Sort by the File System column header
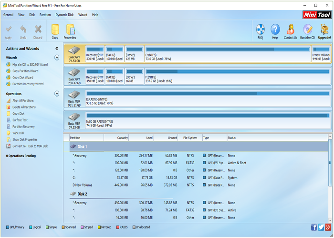Viewport: 334px width, 238px height. (190, 138)
